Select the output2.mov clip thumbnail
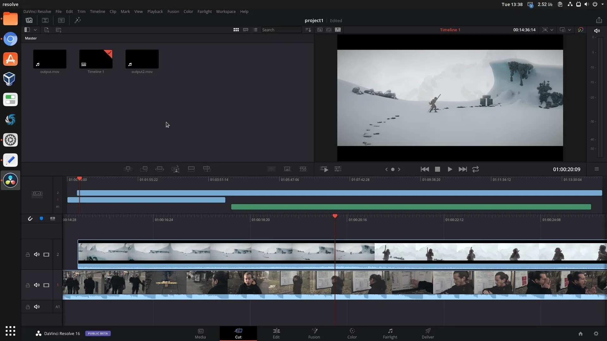The width and height of the screenshot is (607, 341). click(142, 59)
